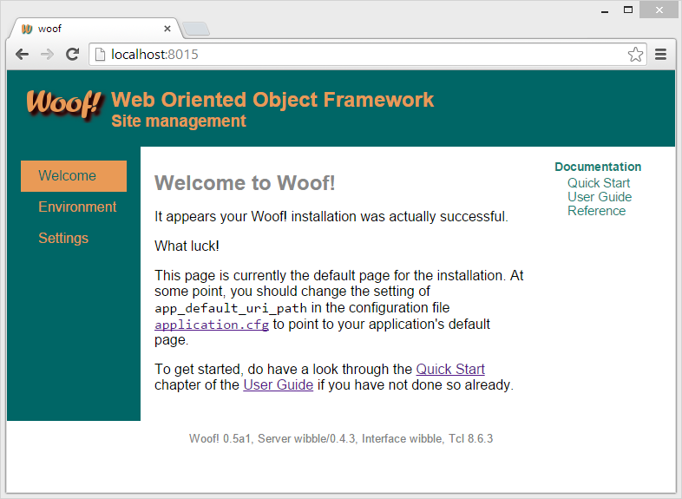
Task: Reload the page with refresh icon
Action: click(73, 55)
